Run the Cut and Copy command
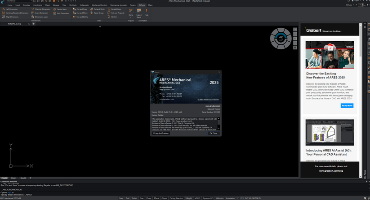The width and height of the screenshot is (370, 200). [x=80, y=9]
